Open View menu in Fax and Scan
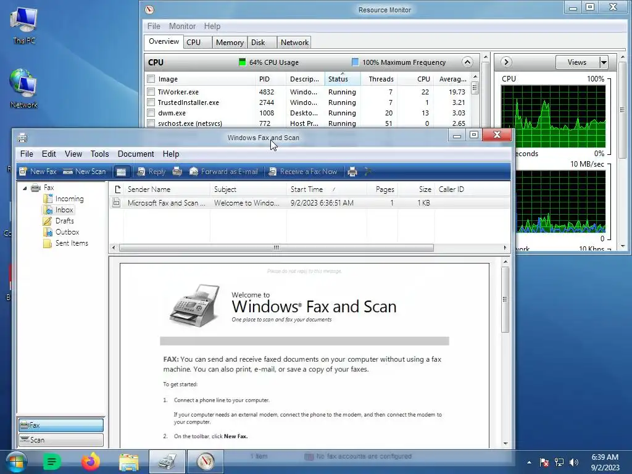This screenshot has width=632, height=474. point(73,154)
